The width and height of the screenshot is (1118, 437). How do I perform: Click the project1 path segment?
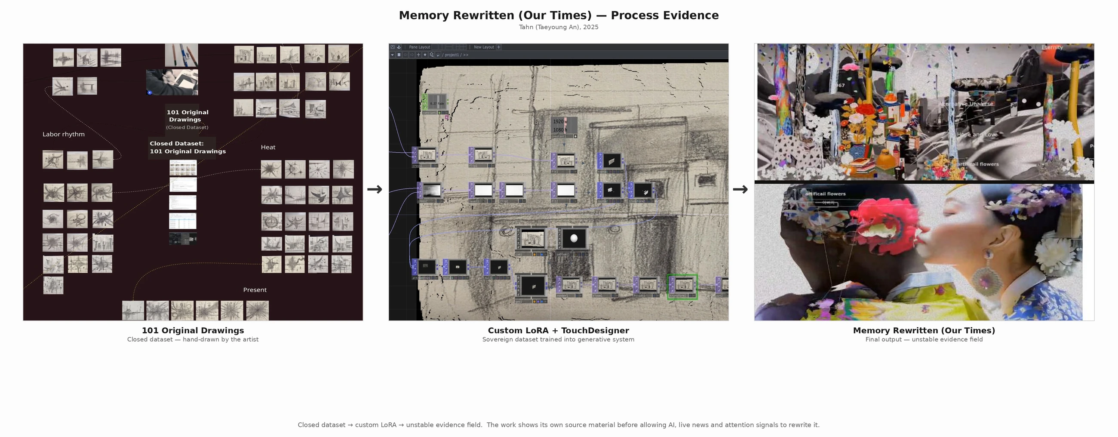pyautogui.click(x=452, y=55)
